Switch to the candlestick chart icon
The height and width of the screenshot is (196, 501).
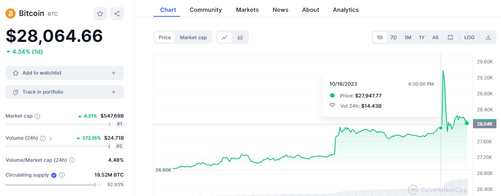click(x=240, y=37)
